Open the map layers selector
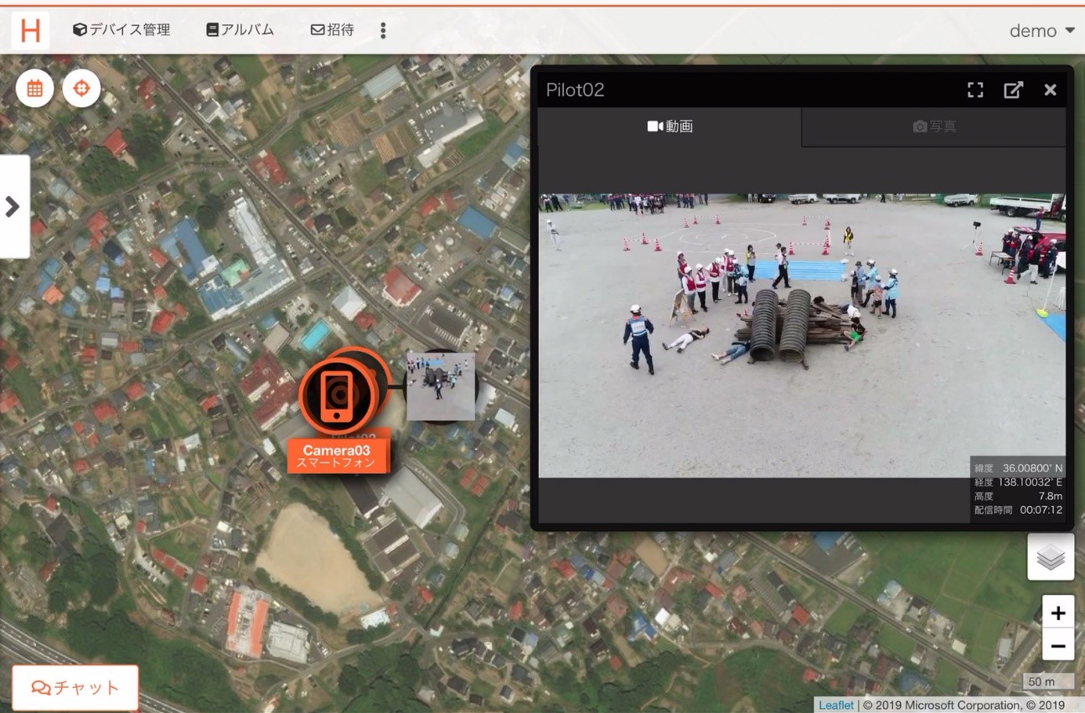 pyautogui.click(x=1051, y=557)
